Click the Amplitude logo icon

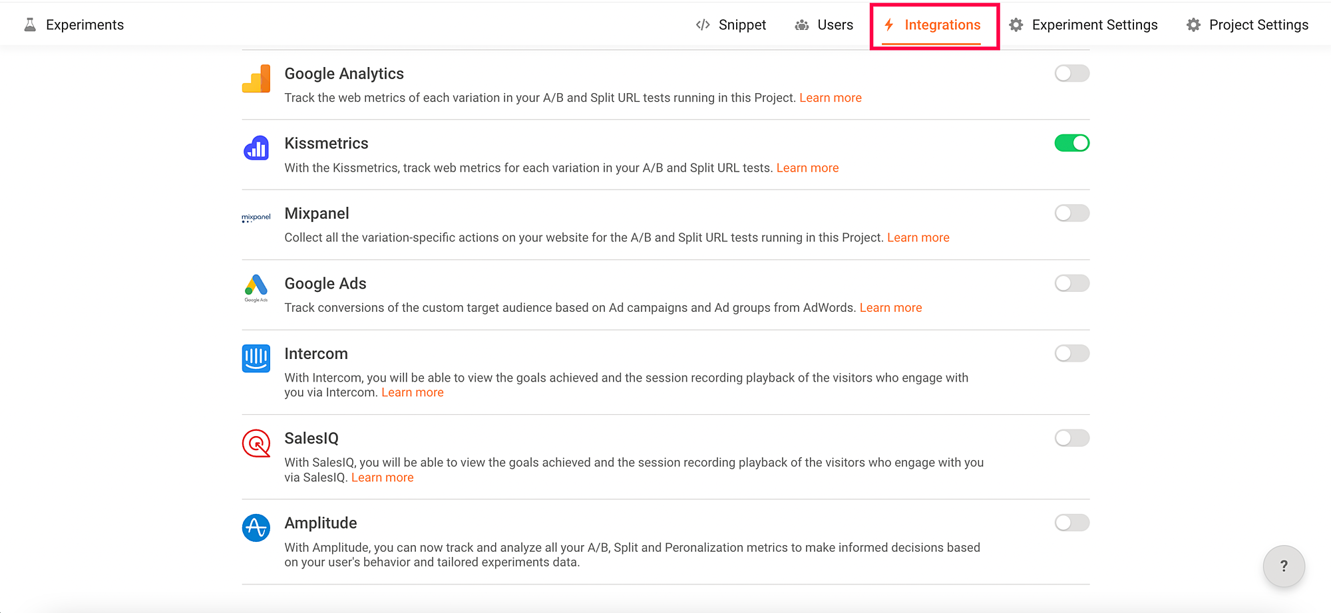click(256, 528)
